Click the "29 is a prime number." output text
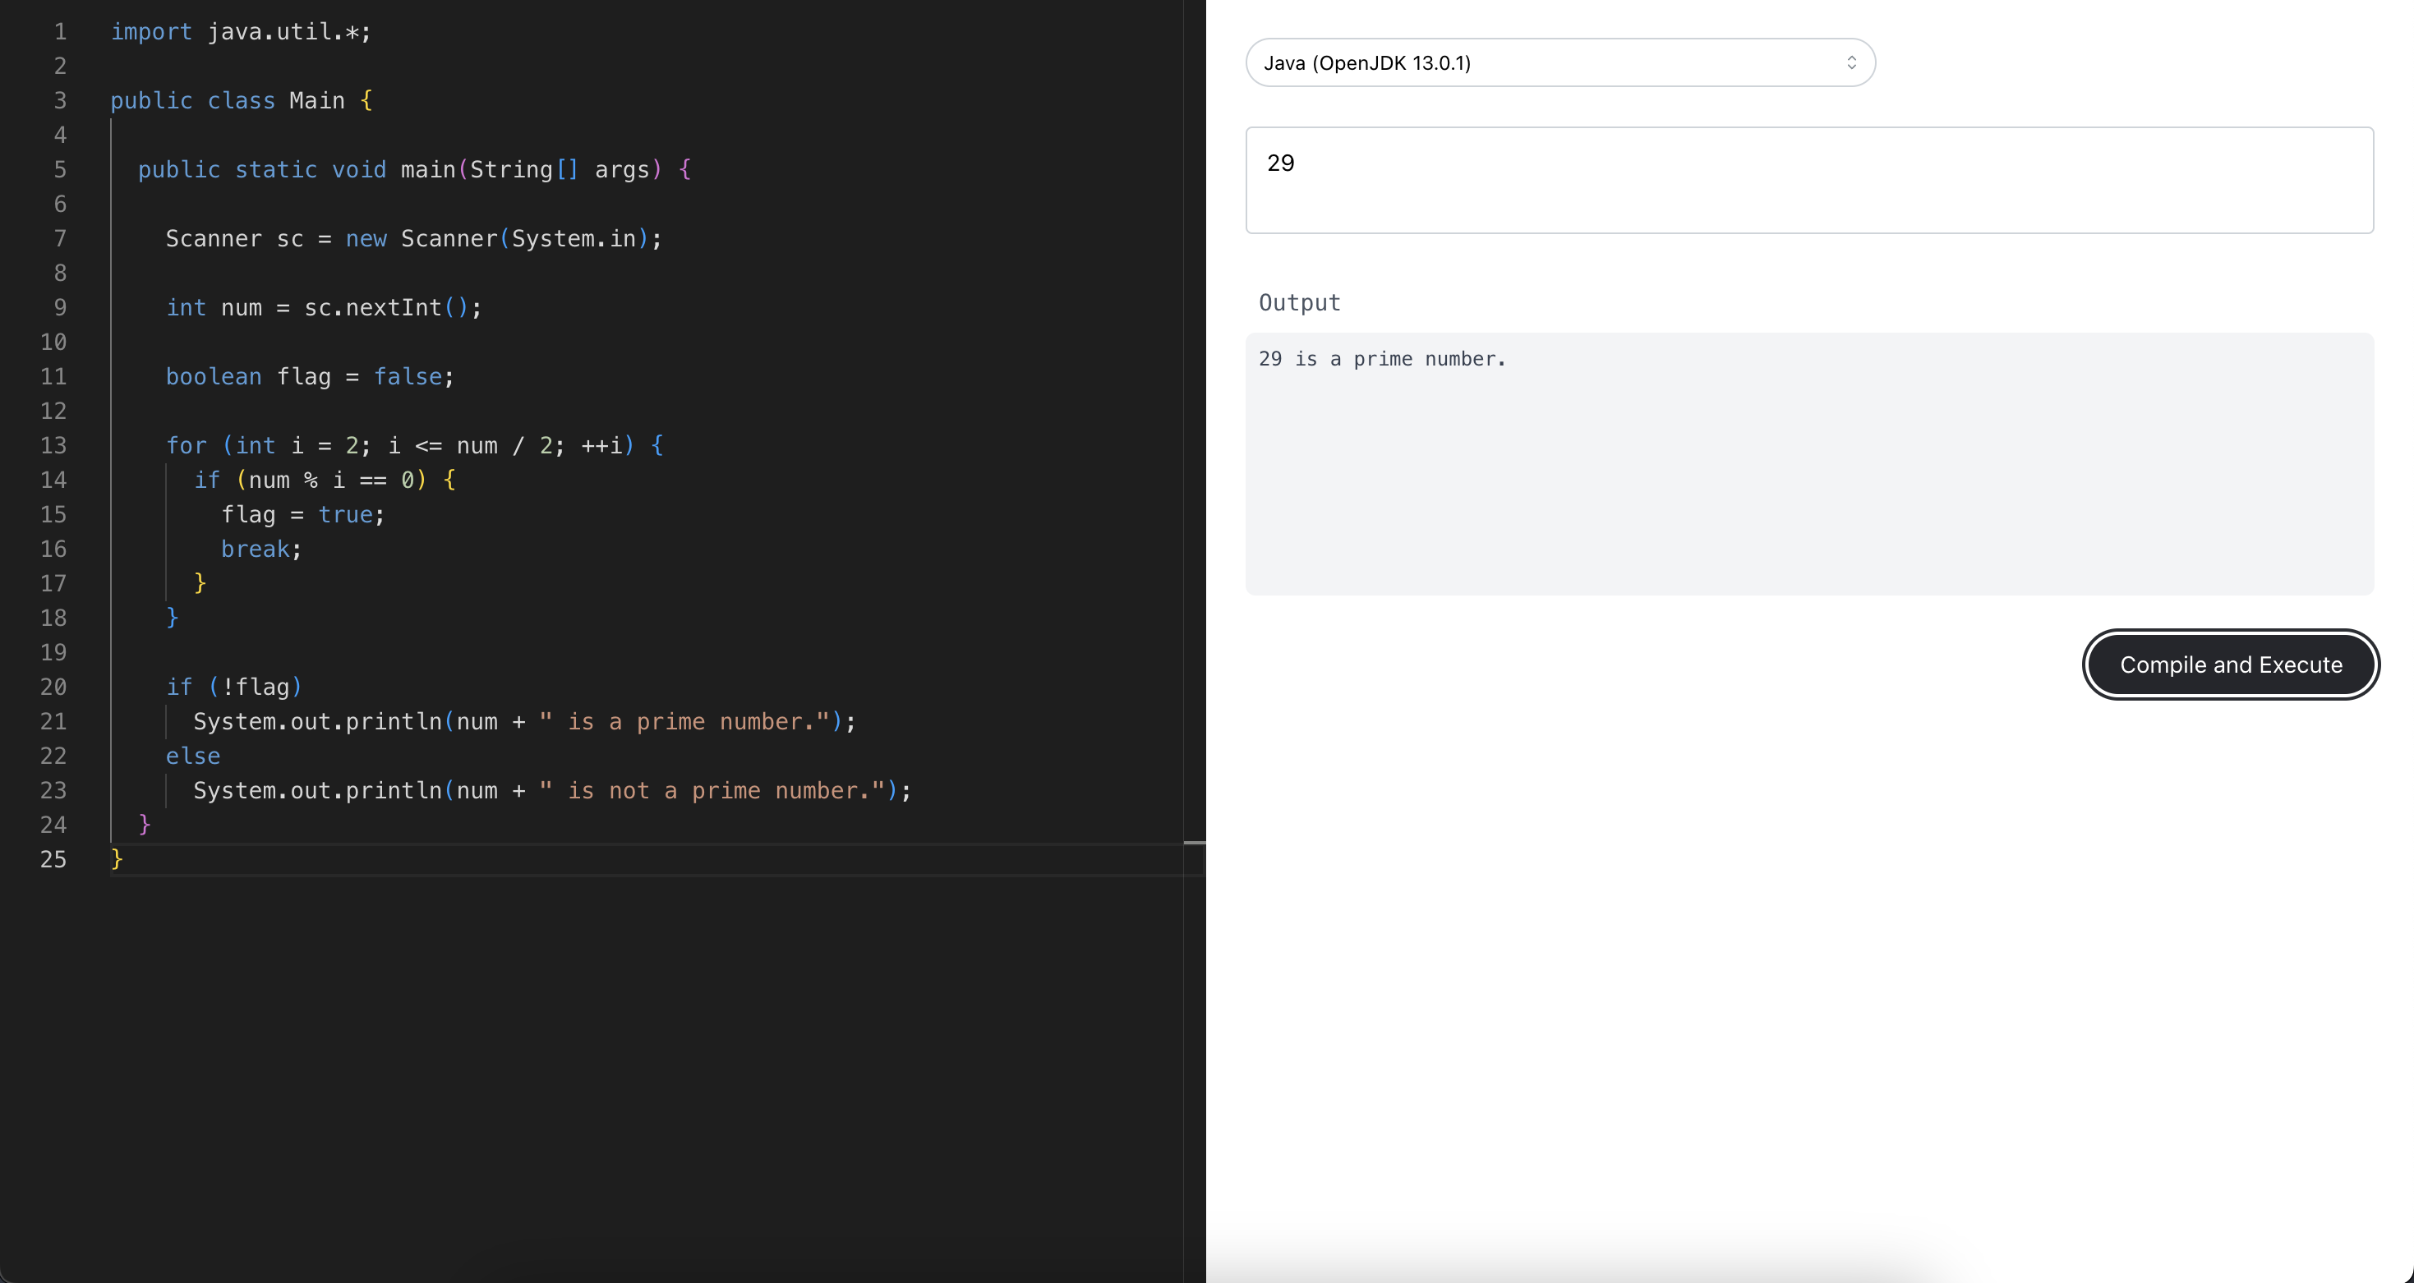The width and height of the screenshot is (2414, 1283). click(x=1381, y=359)
